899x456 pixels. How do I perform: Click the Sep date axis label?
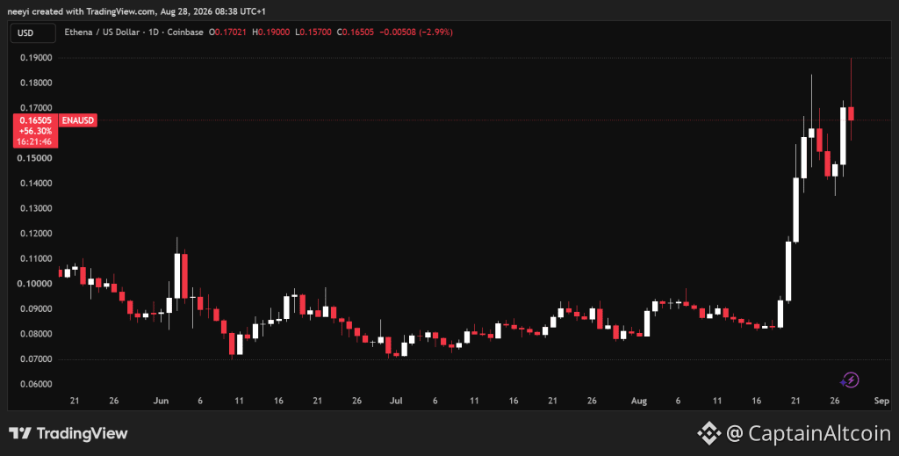tap(881, 401)
